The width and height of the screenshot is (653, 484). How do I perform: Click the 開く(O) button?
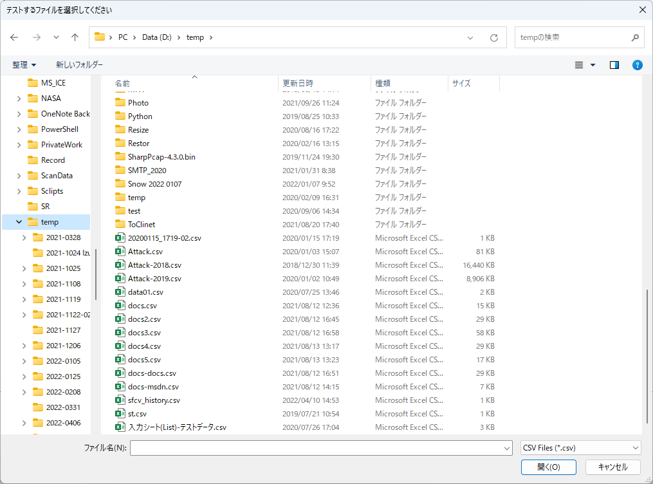tap(549, 467)
